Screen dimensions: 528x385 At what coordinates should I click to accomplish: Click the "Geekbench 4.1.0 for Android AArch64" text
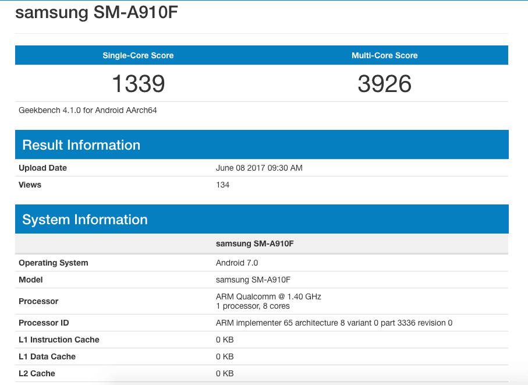coord(87,111)
